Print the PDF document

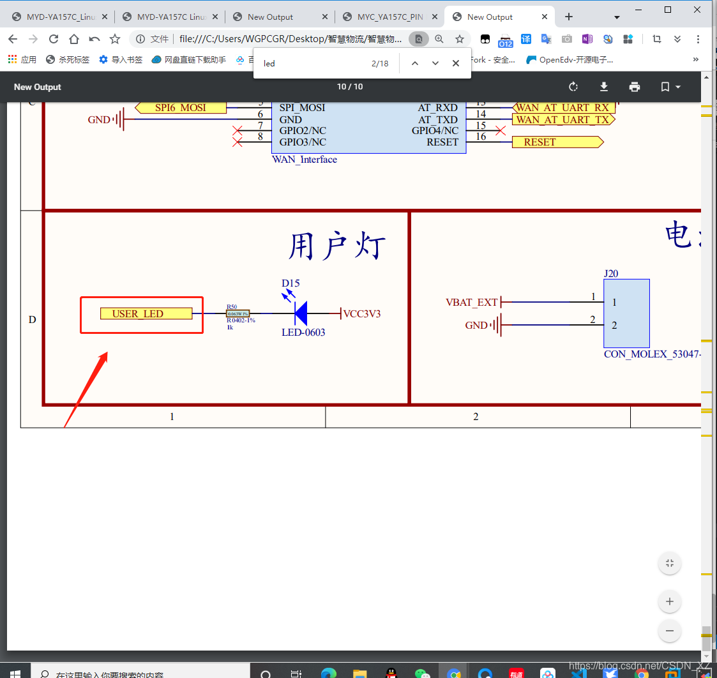(x=634, y=87)
